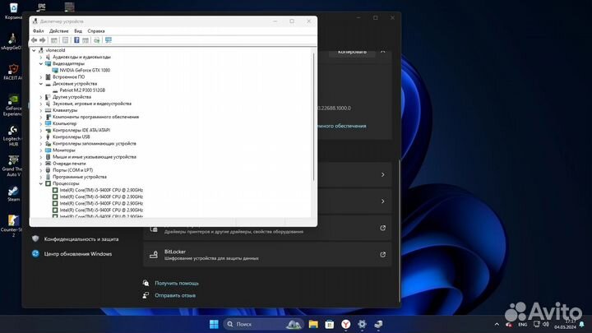Expand the Мониторы category
The image size is (592, 333).
[41, 150]
